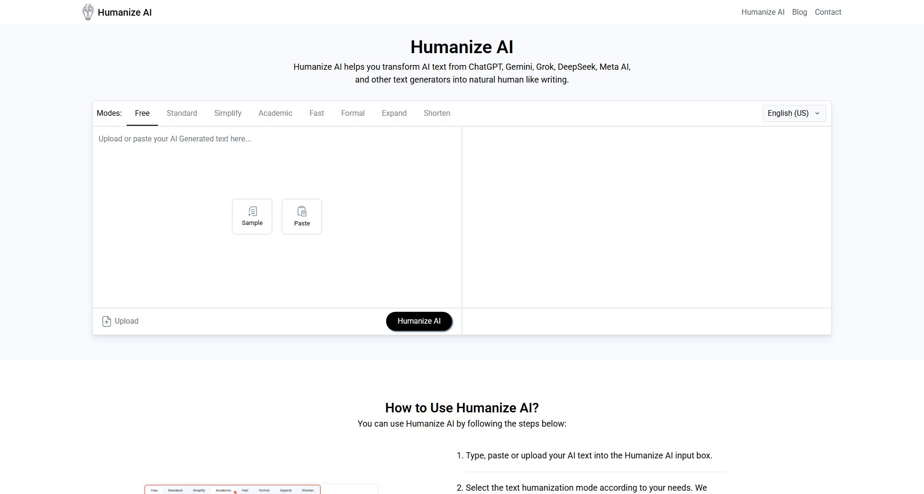Select the Free mode tab
This screenshot has height=494, width=924.
(142, 113)
